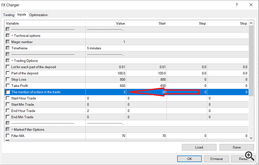Click Take Profit Start value 650

pyautogui.click(x=163, y=86)
